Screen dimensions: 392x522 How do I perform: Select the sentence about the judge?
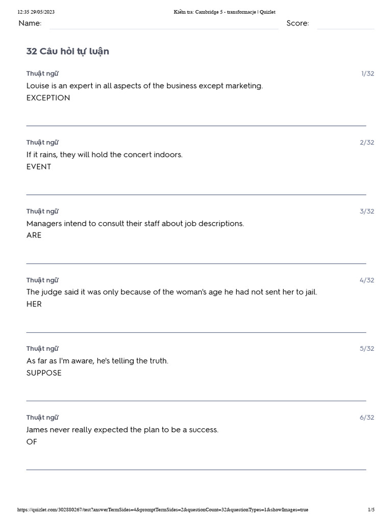pyautogui.click(x=171, y=292)
